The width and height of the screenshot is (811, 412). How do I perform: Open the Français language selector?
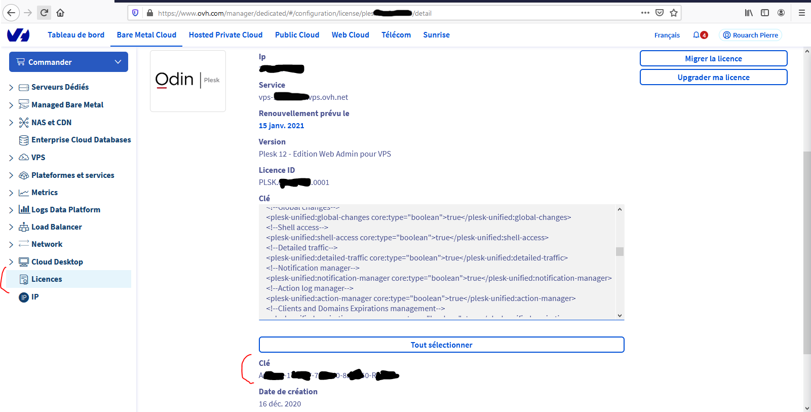point(667,35)
